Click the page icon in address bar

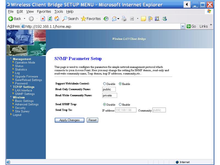pos(23,26)
